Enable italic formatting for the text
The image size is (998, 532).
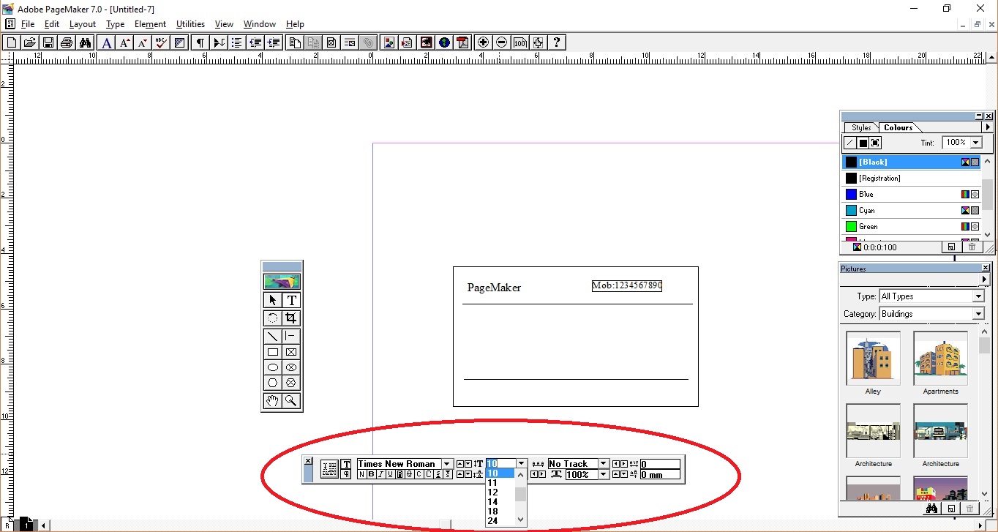[382, 473]
